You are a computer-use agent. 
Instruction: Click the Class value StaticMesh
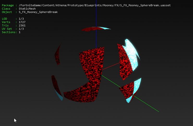pos(27,9)
